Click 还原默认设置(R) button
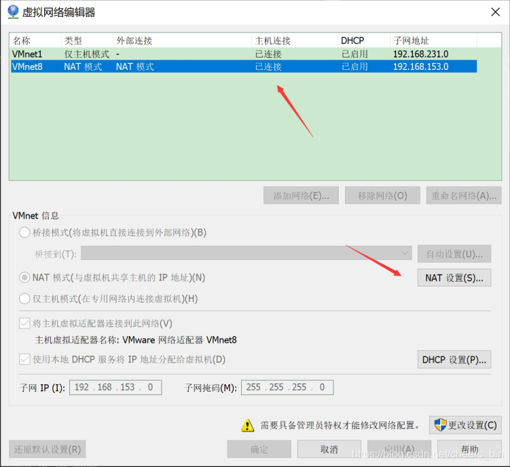 47,449
